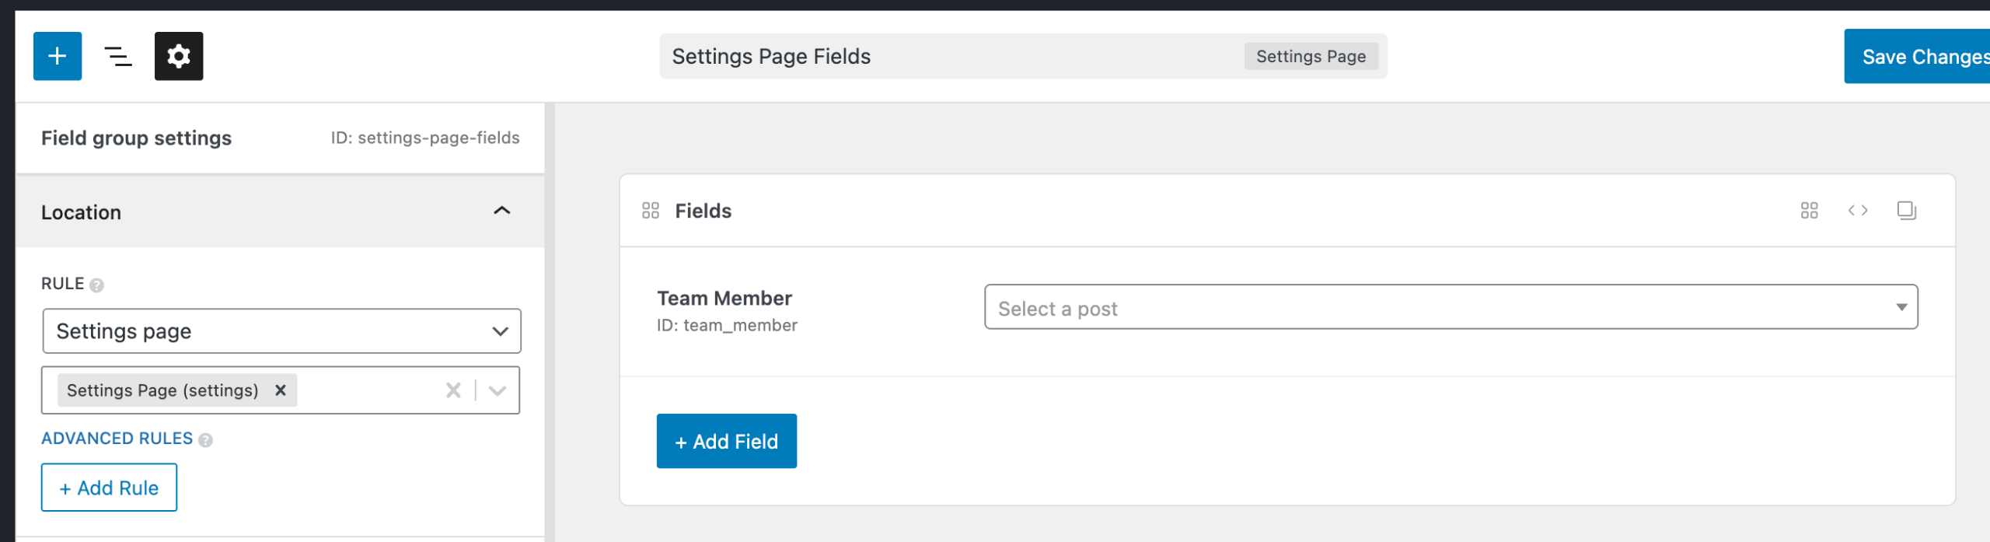Click the Settings Page Fields title input
Image resolution: width=1990 pixels, height=542 pixels.
click(x=948, y=56)
